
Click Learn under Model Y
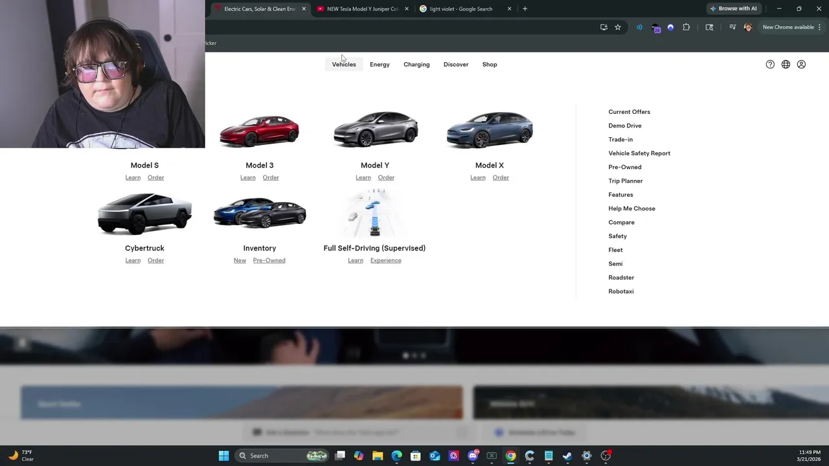[363, 177]
